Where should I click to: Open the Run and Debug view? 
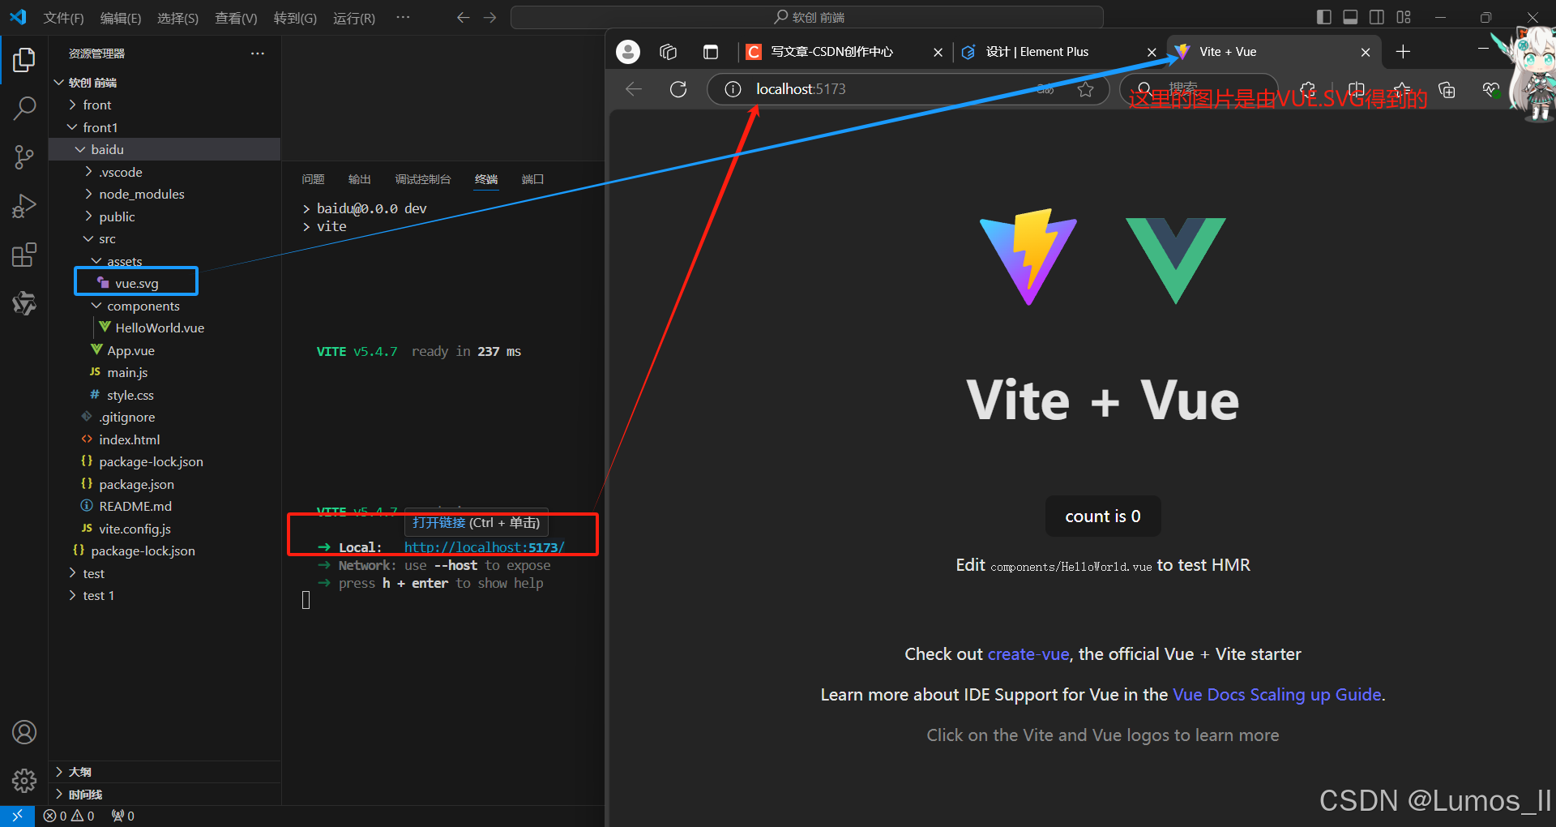pyautogui.click(x=24, y=206)
